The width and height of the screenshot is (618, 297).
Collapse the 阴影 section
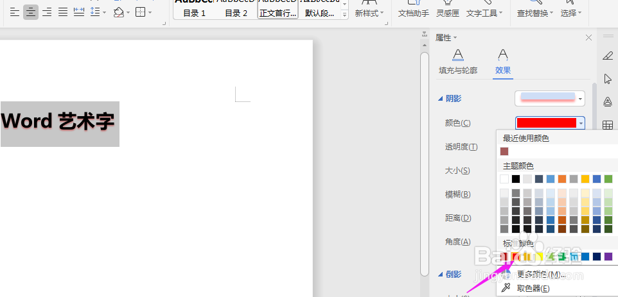[x=441, y=99]
